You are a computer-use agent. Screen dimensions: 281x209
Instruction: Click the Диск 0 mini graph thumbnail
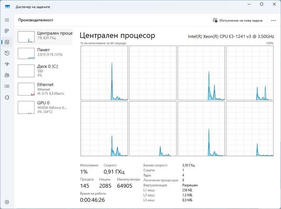coord(26,71)
